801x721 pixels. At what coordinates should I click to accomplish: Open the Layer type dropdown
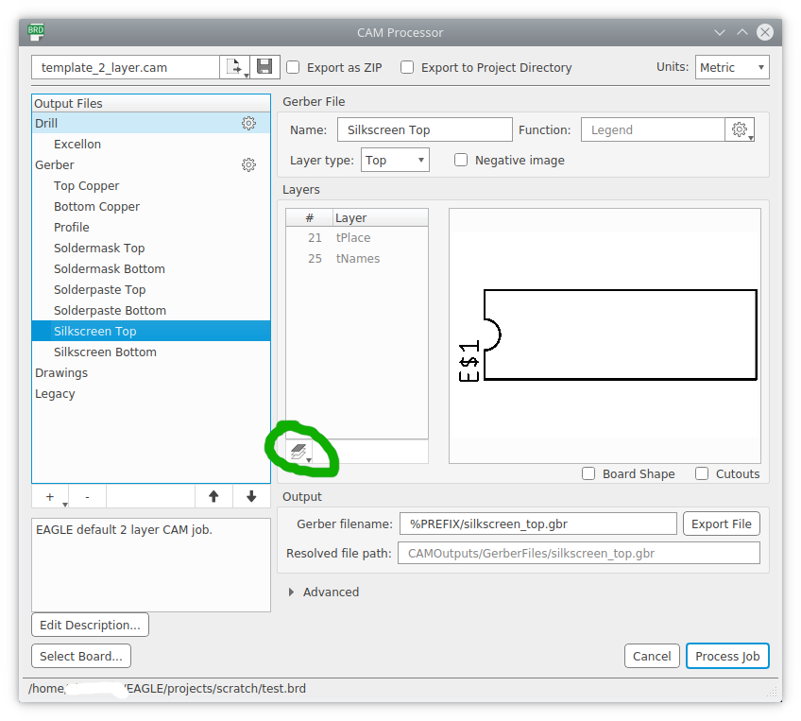pyautogui.click(x=395, y=160)
